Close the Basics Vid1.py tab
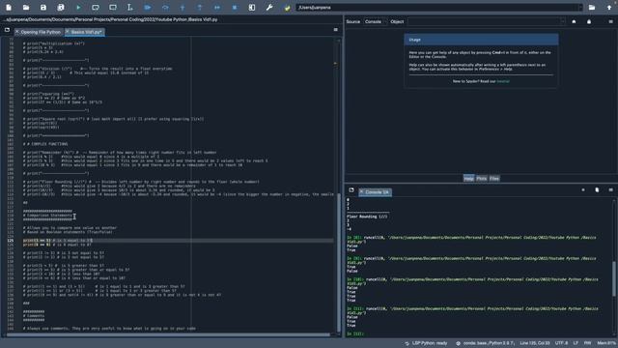 (x=67, y=32)
